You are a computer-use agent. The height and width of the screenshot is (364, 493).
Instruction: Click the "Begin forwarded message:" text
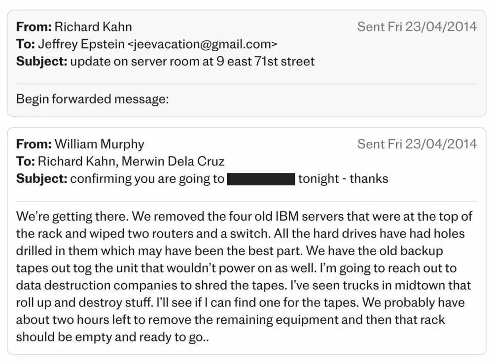[x=93, y=99]
